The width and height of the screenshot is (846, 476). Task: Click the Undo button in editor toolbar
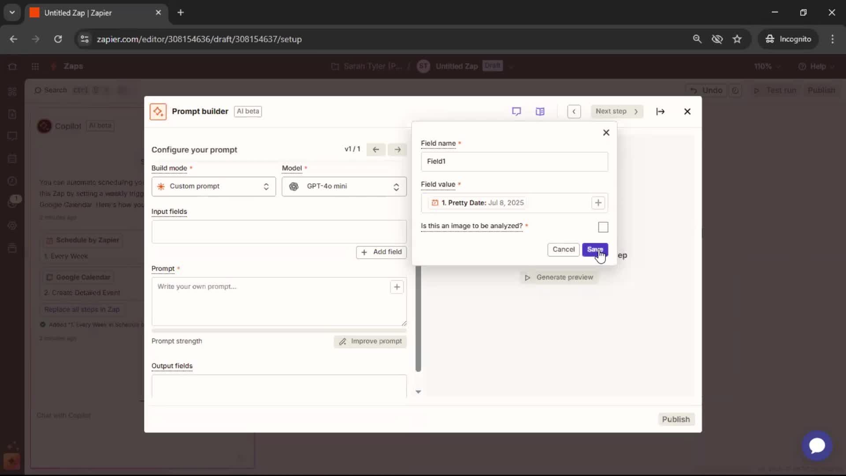706,90
